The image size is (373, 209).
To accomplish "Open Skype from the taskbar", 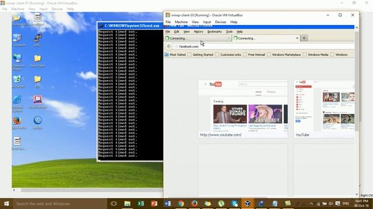I will (234, 204).
